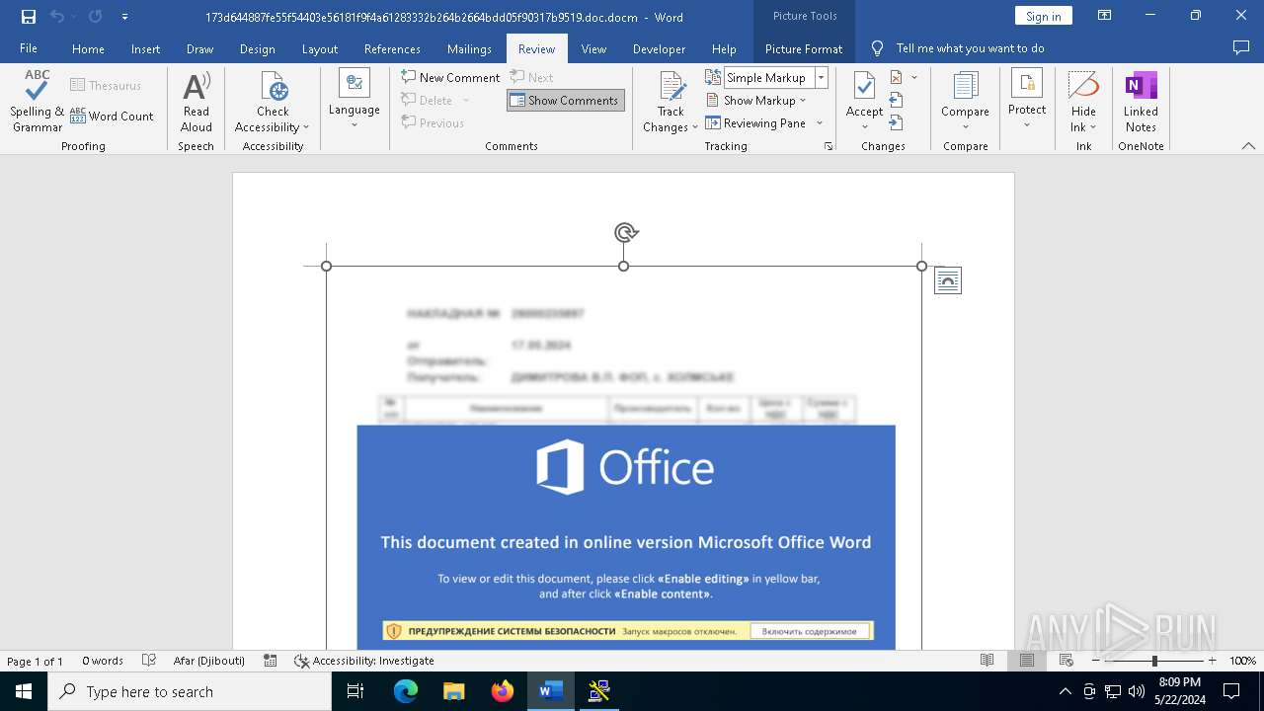
Task: Switch to Read Mode view
Action: pyautogui.click(x=987, y=661)
